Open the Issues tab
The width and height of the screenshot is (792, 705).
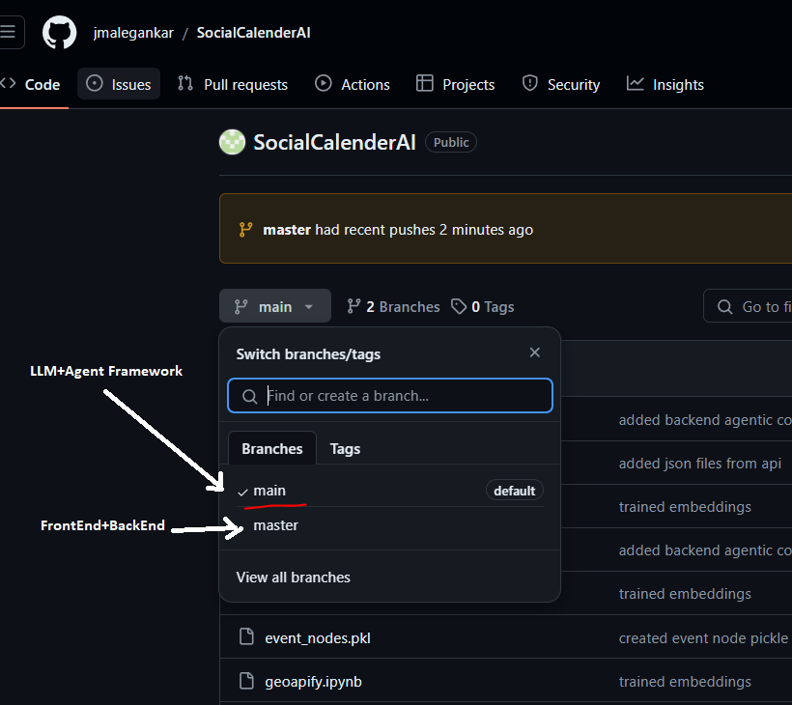[x=119, y=84]
